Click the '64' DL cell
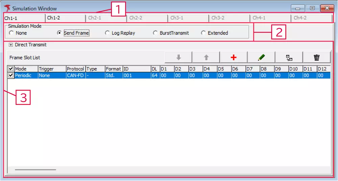Image resolution: width=338 pixels, height=181 pixels. click(155, 75)
